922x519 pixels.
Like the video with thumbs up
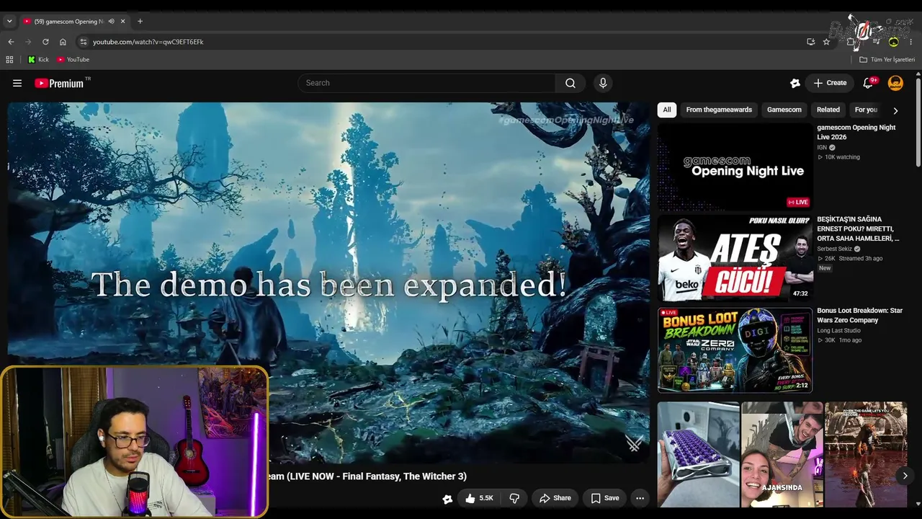(480, 498)
